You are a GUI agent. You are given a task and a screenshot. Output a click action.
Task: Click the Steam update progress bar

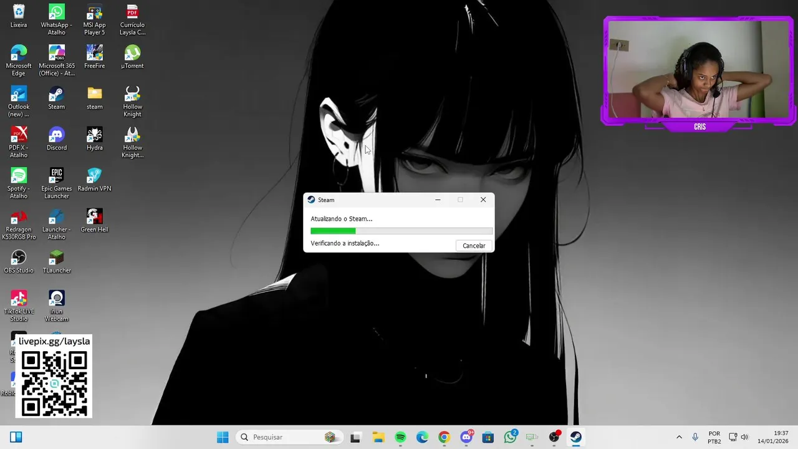(401, 231)
